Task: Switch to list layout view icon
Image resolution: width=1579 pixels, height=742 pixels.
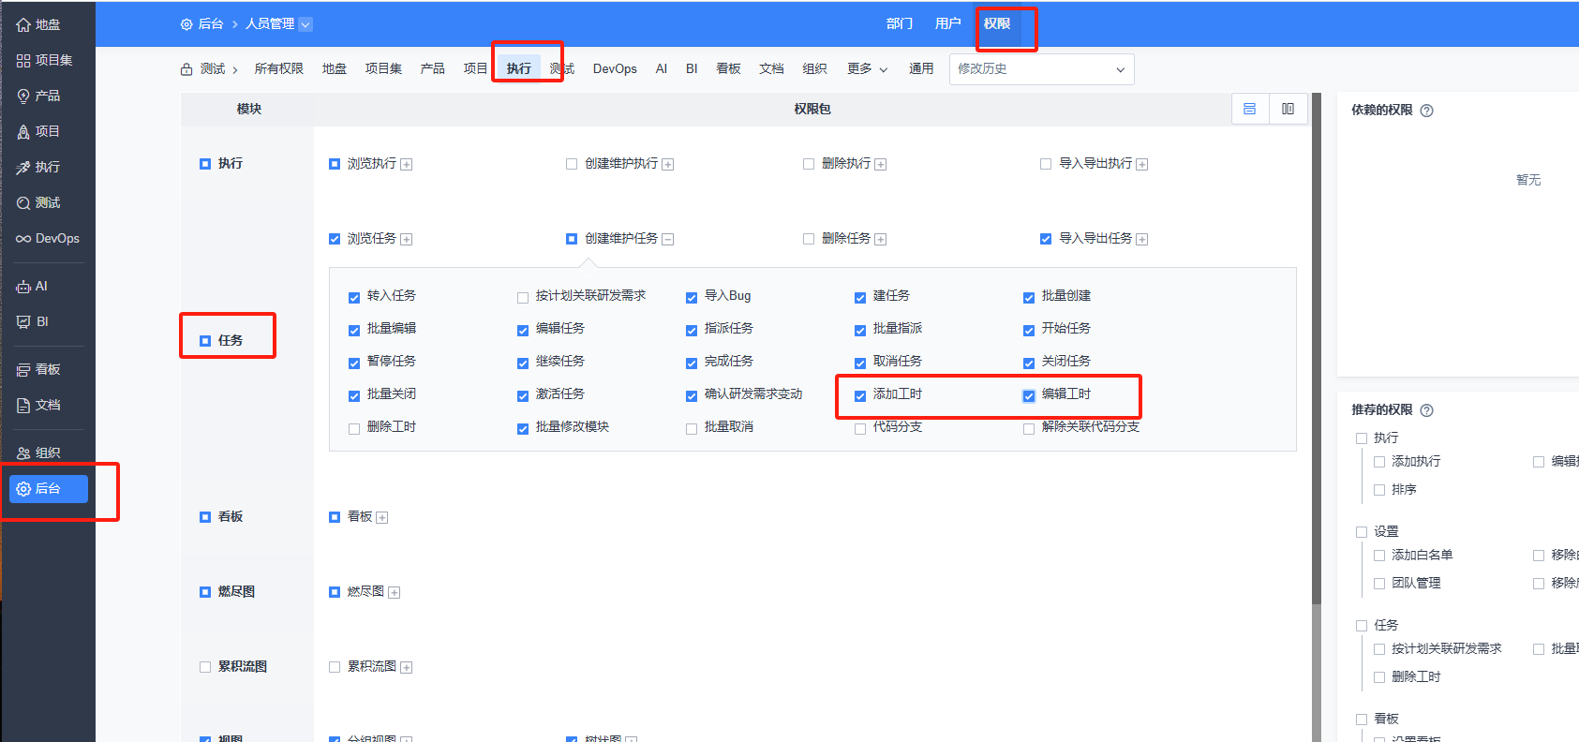Action: pyautogui.click(x=1249, y=110)
